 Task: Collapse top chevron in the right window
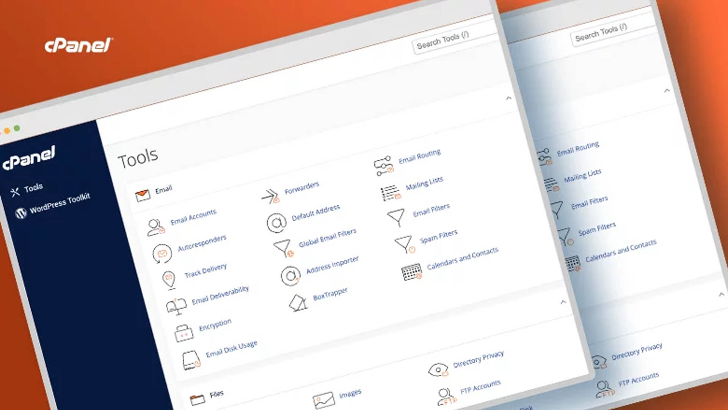[x=667, y=91]
